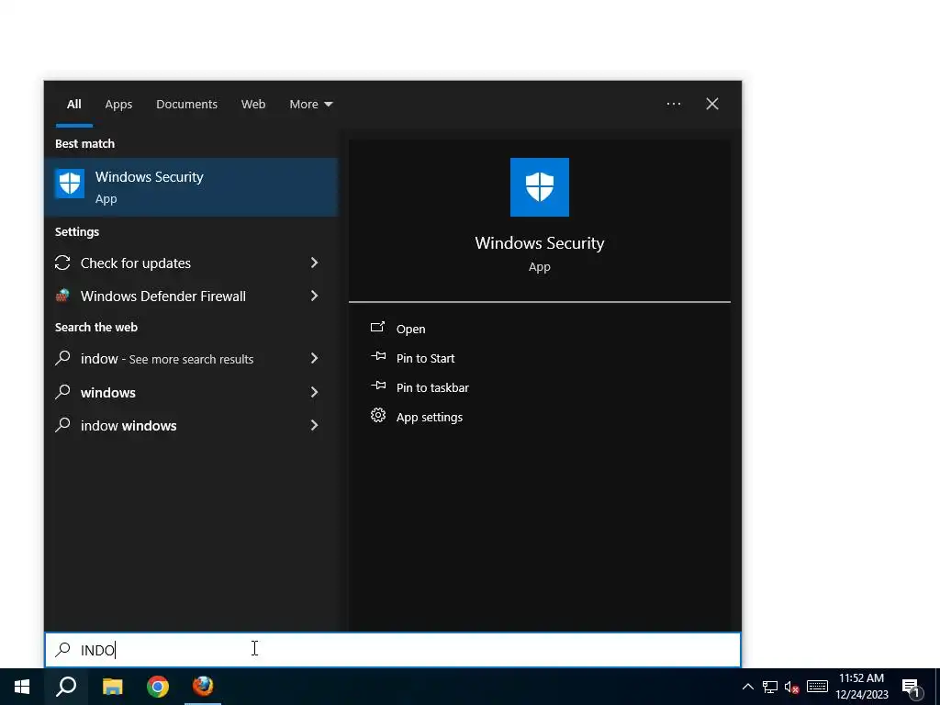The height and width of the screenshot is (705, 940).
Task: Launch Google Chrome from taskbar
Action: tap(158, 687)
